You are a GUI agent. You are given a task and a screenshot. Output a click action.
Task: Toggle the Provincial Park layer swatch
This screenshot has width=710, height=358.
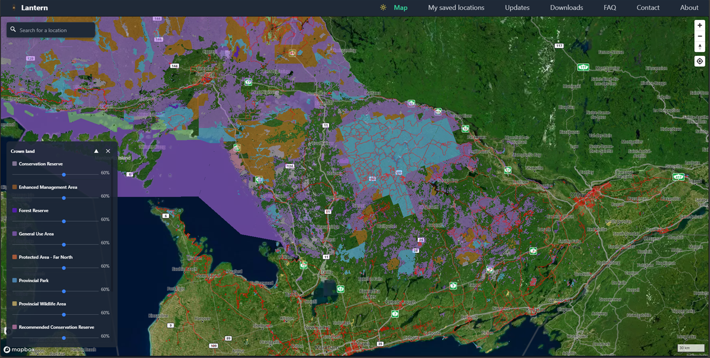14,280
